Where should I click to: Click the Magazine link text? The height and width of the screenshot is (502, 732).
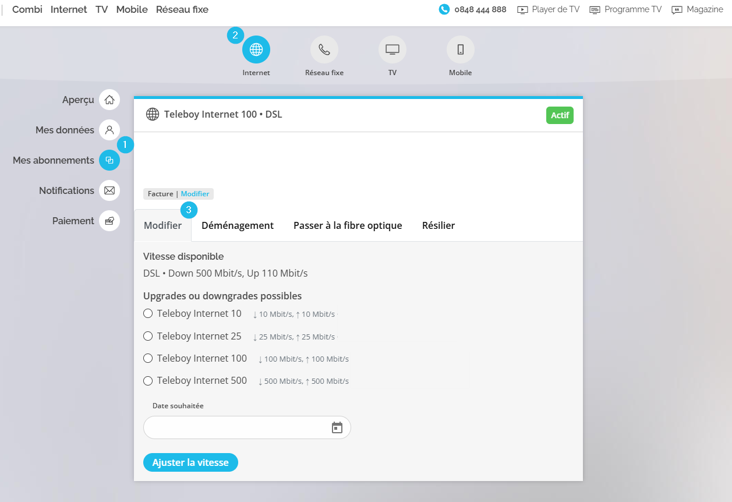[x=705, y=9]
